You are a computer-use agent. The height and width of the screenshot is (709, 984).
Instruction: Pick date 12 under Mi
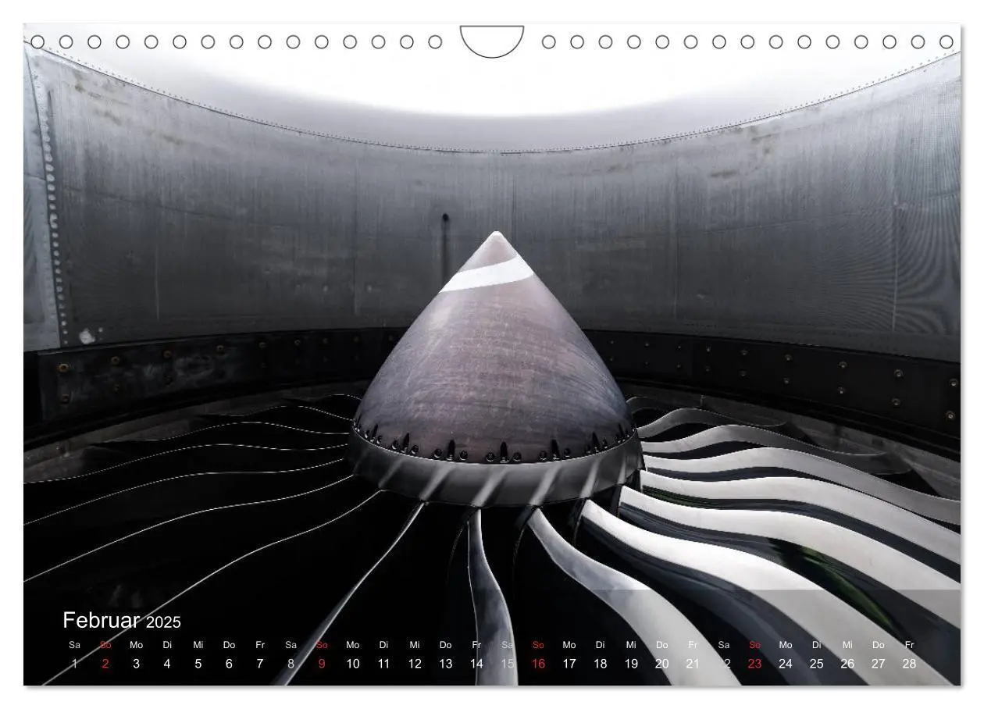pyautogui.click(x=415, y=664)
